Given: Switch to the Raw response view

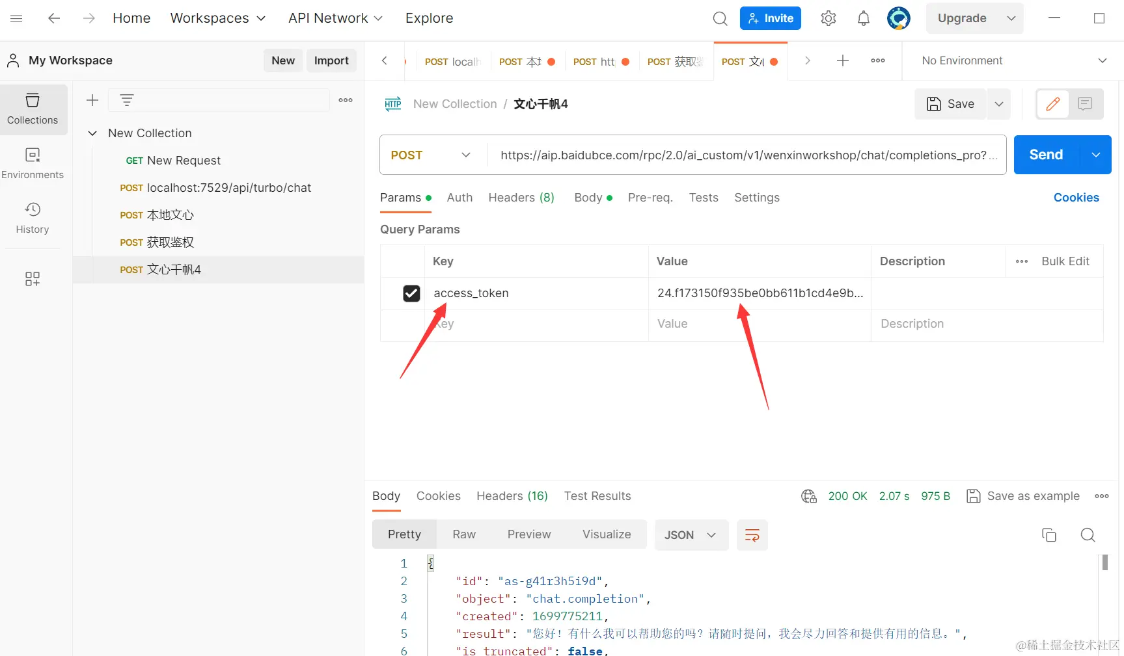Looking at the screenshot, I should coord(464,534).
